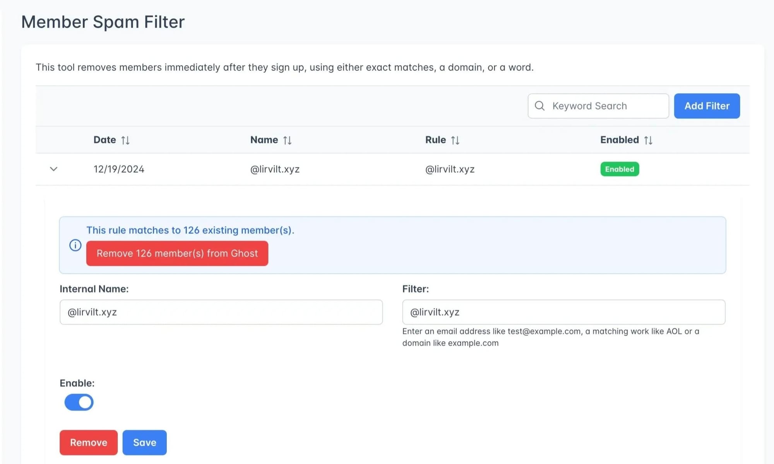Click 'This rule matches to 126 existing member(s).' text
The image size is (774, 464).
point(190,230)
